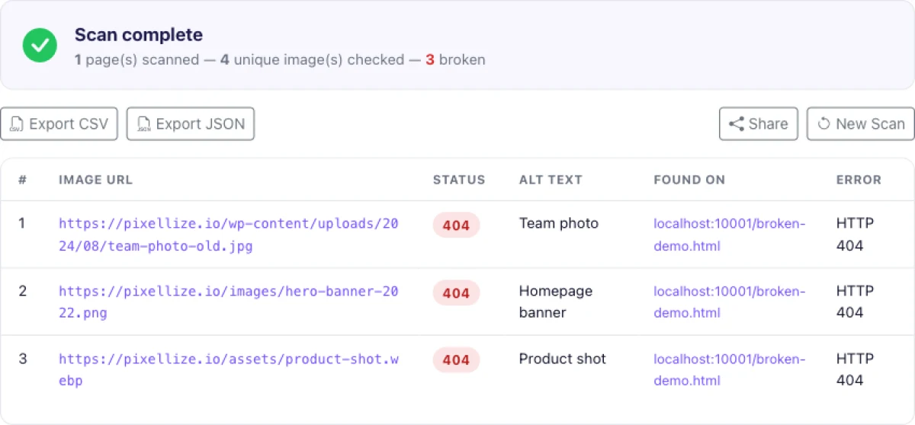Click the ERROR column header

859,181
